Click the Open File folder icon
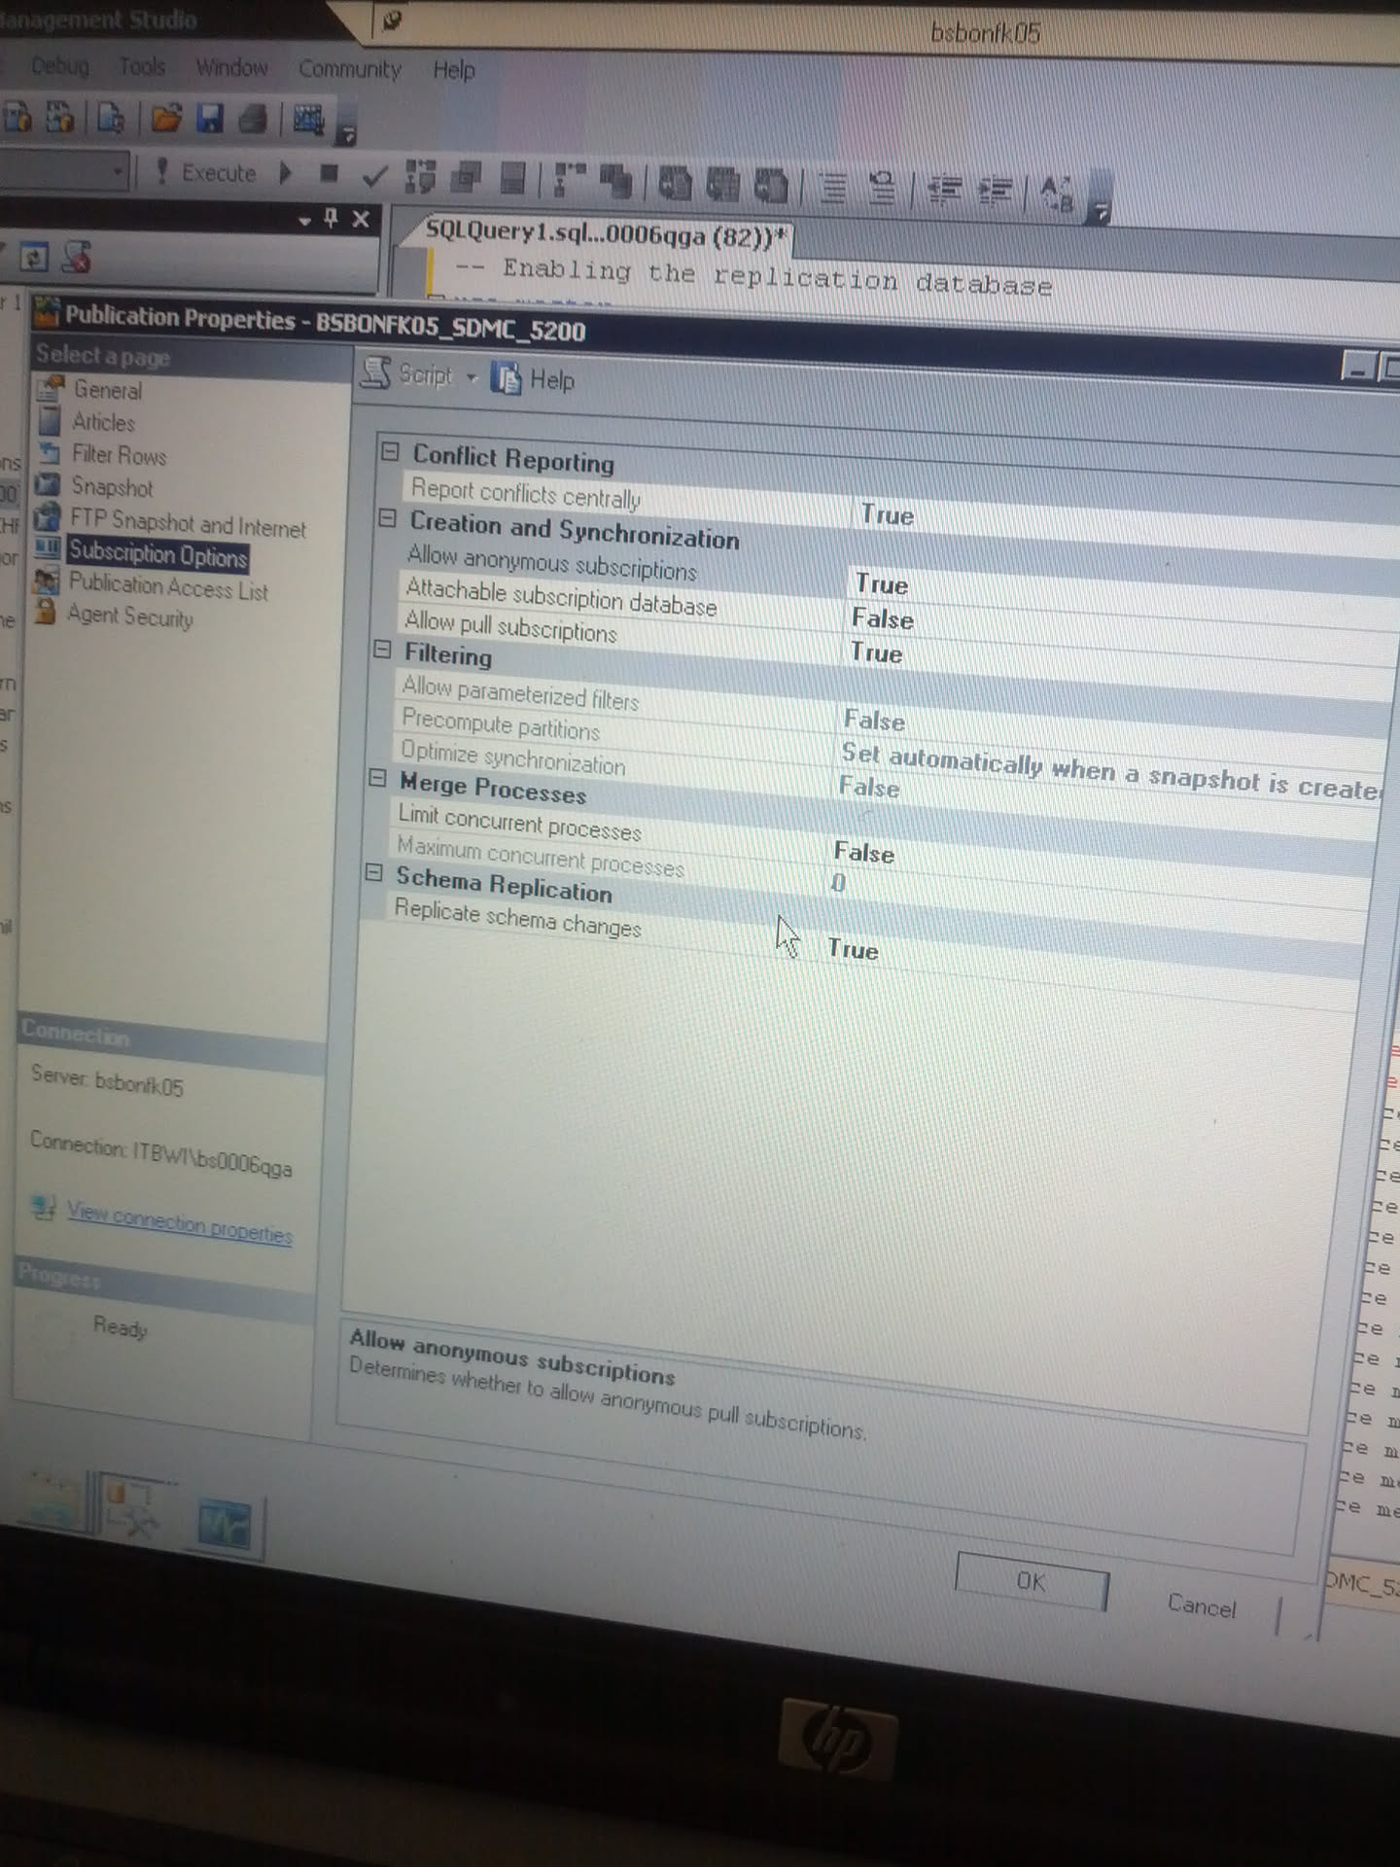The height and width of the screenshot is (1867, 1400). pos(166,119)
